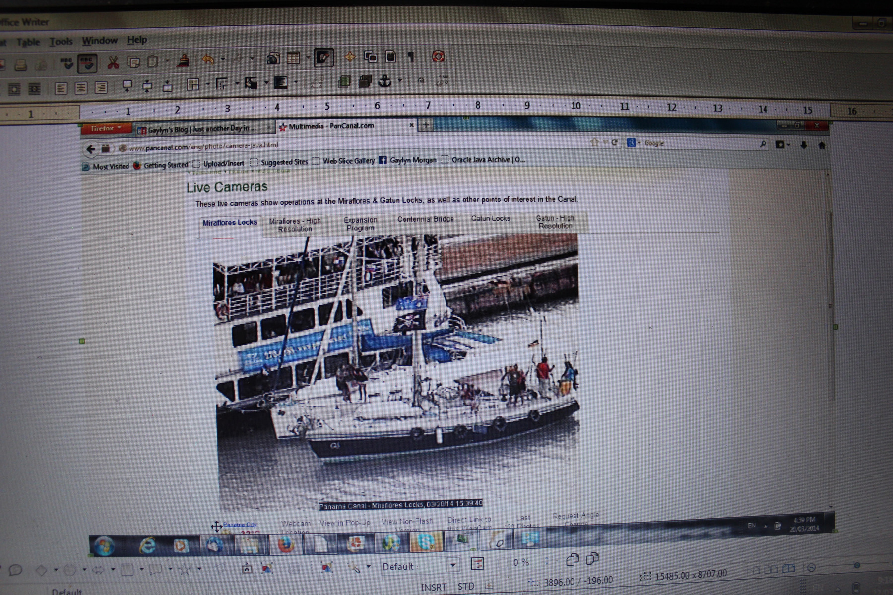This screenshot has height=595, width=893.
Task: Expand the Anchor dropdown arrow
Action: point(399,80)
